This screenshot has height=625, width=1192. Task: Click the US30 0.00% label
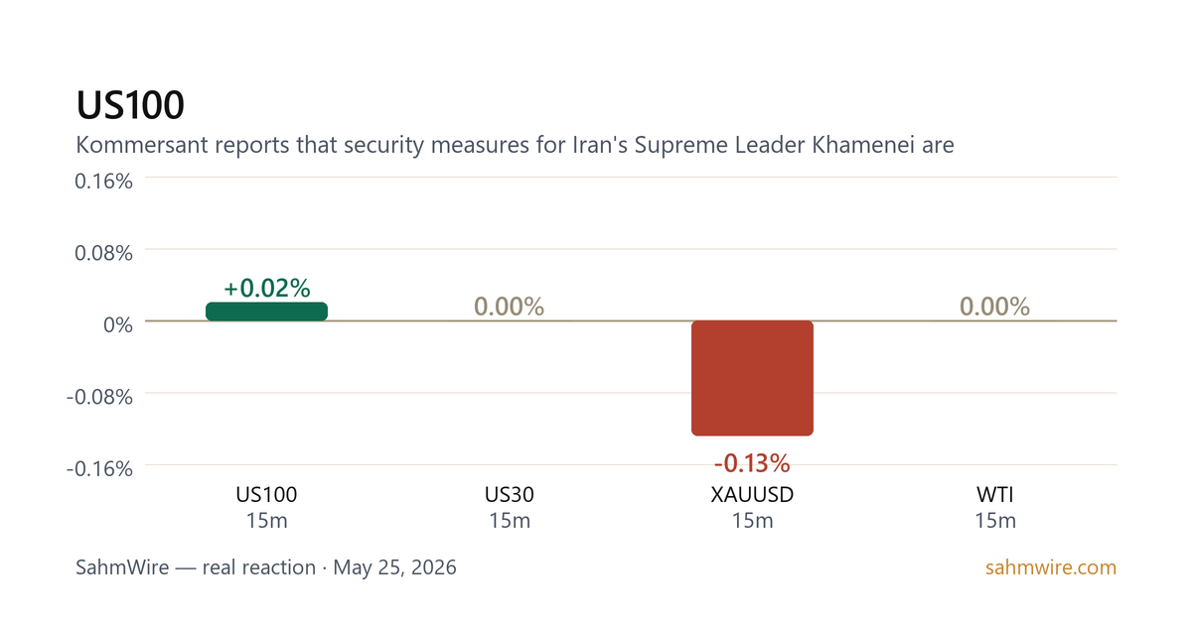[509, 307]
